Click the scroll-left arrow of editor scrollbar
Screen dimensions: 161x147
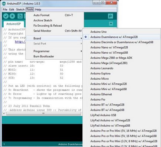[4, 114]
